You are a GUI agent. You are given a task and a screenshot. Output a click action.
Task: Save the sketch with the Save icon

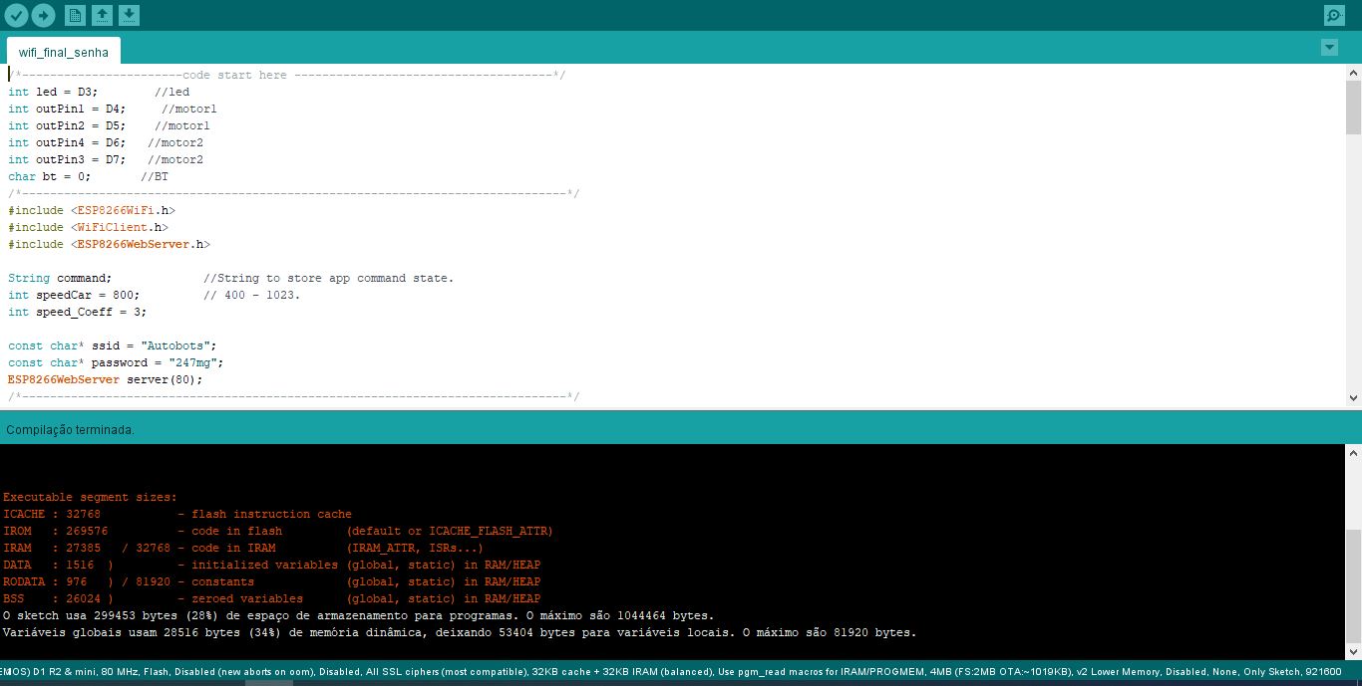(129, 15)
